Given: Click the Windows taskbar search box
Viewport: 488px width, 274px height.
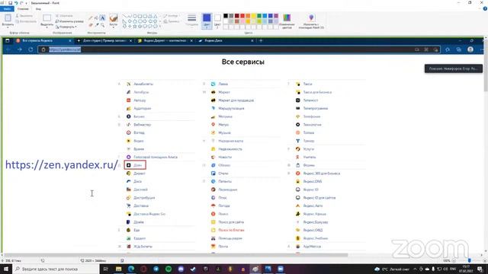Looking at the screenshot, I should click(x=56, y=269).
